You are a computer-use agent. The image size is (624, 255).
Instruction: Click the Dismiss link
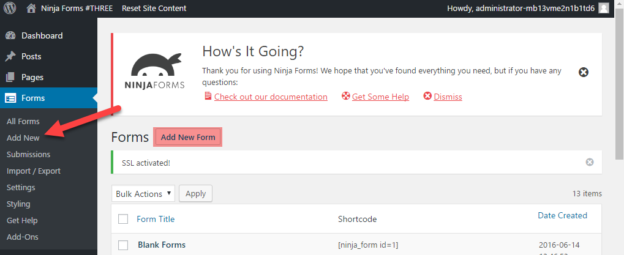[448, 97]
